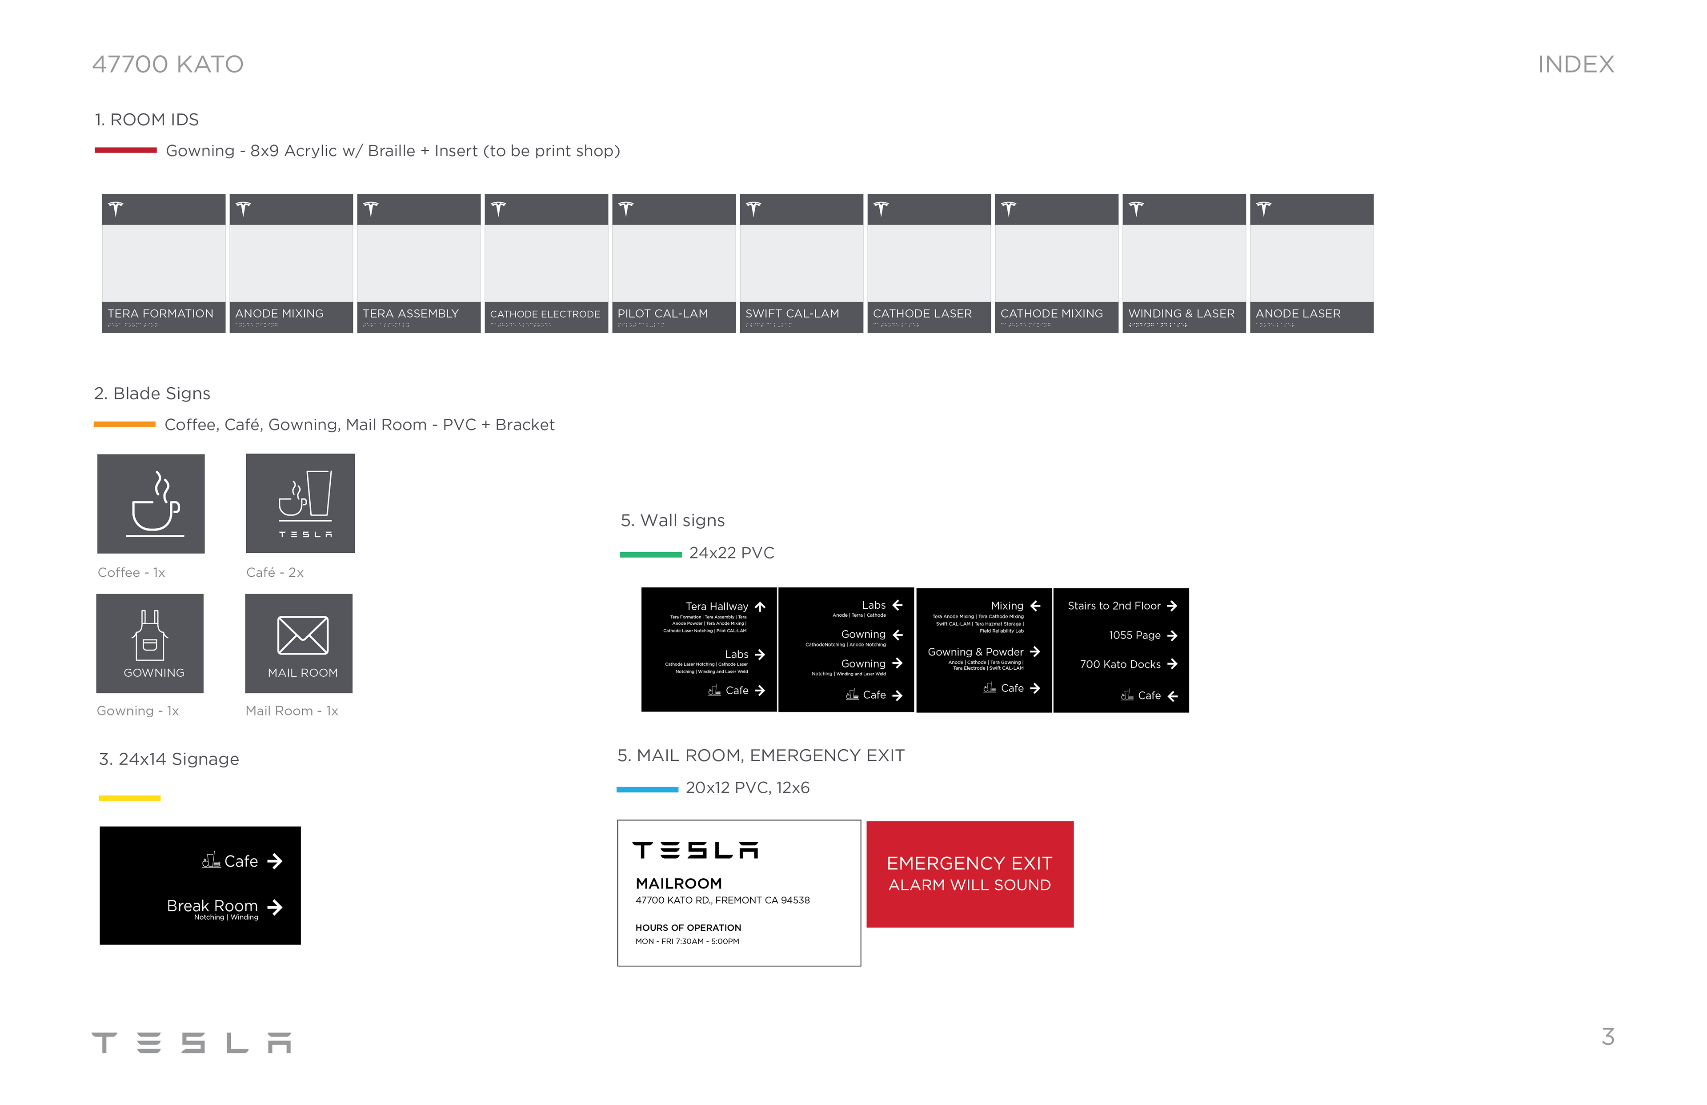Viewport: 1707px width, 1105px height.
Task: Click the right arrow beside Cafe on 24x14 sign
Action: click(x=275, y=861)
